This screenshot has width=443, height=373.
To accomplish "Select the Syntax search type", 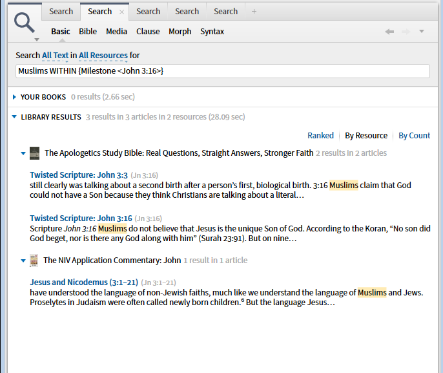I will pyautogui.click(x=212, y=32).
